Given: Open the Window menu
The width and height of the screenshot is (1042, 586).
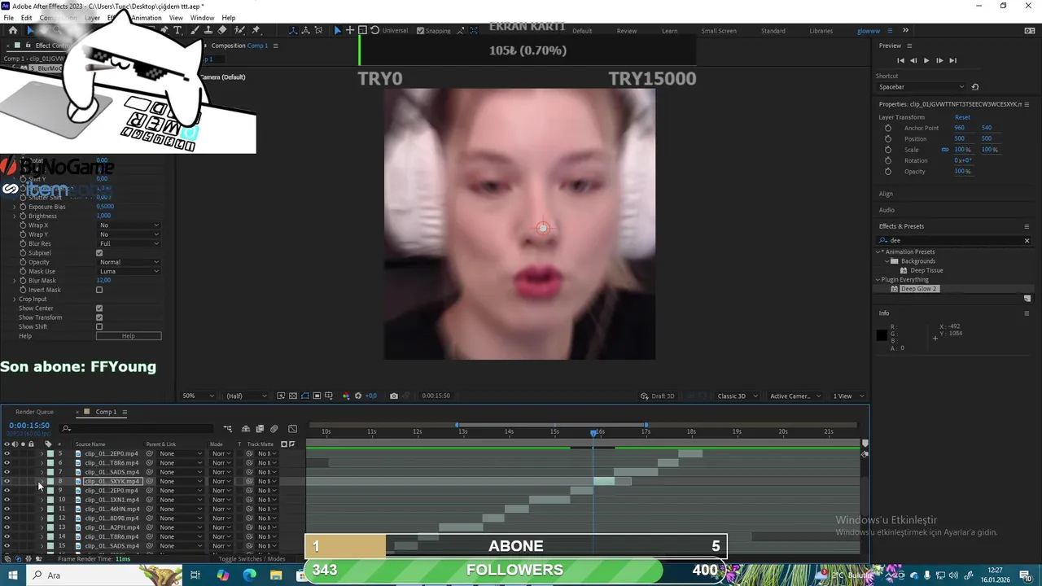Looking at the screenshot, I should click(203, 18).
